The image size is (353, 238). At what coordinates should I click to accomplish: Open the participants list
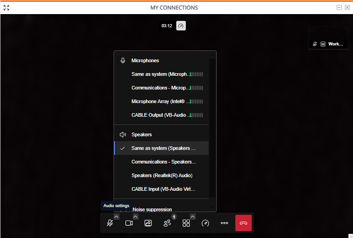[167, 223]
